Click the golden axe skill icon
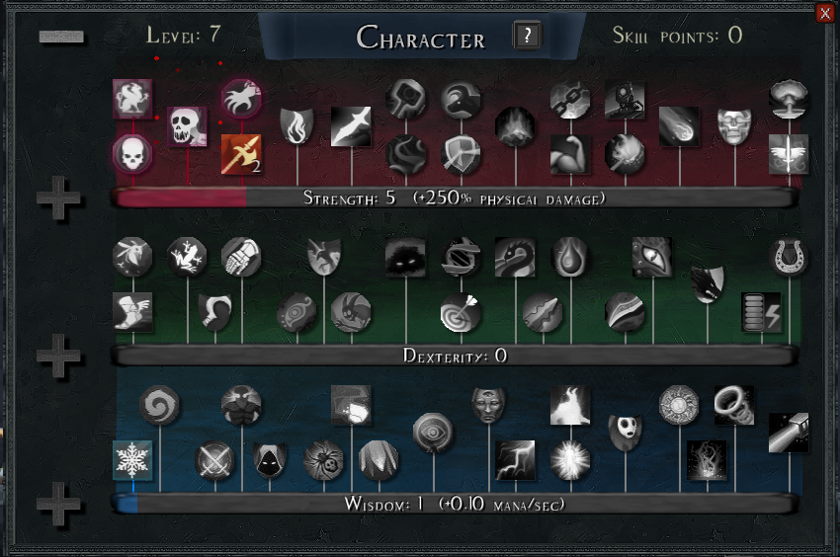 [241, 154]
